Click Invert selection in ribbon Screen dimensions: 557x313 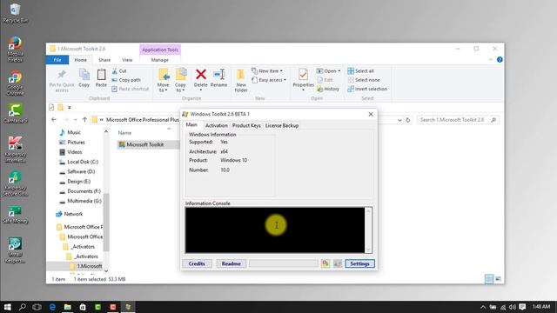(367, 89)
